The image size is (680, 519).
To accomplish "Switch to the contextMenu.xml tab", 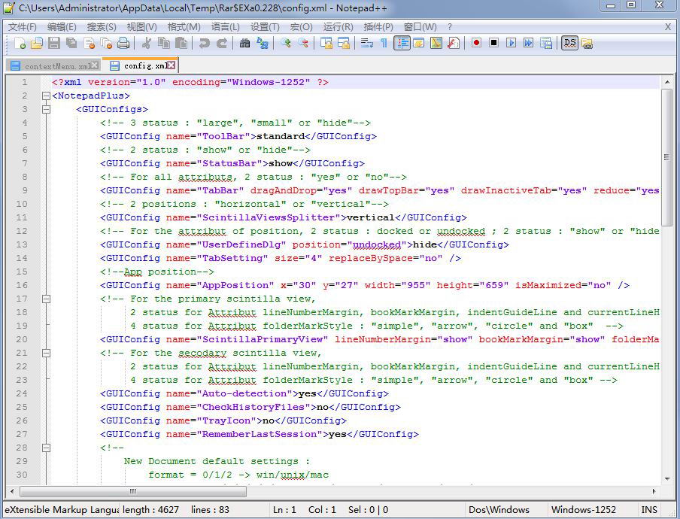I will coord(54,66).
